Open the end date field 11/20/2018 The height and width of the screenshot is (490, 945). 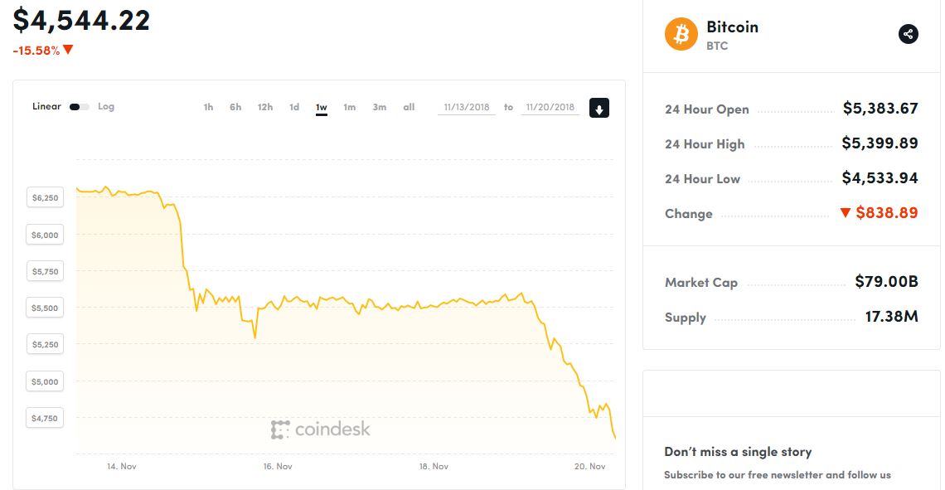[x=550, y=107]
